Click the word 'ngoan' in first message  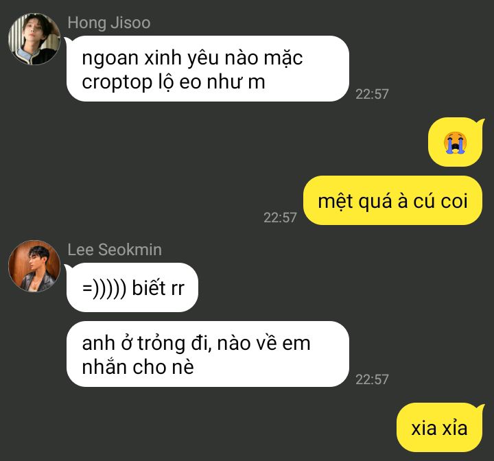point(110,60)
